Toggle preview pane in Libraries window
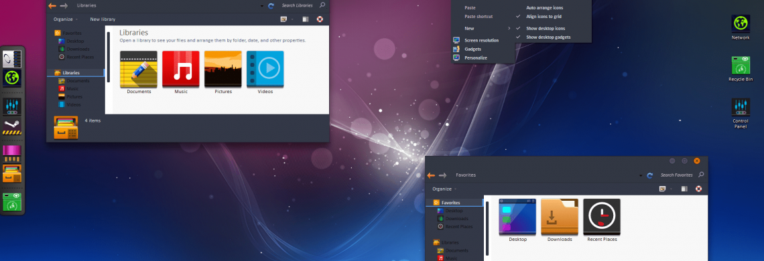Viewport: 764px width, 261px height. pyautogui.click(x=306, y=19)
